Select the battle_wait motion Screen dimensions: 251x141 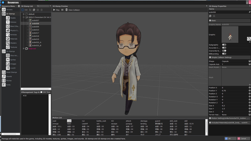click(101, 121)
